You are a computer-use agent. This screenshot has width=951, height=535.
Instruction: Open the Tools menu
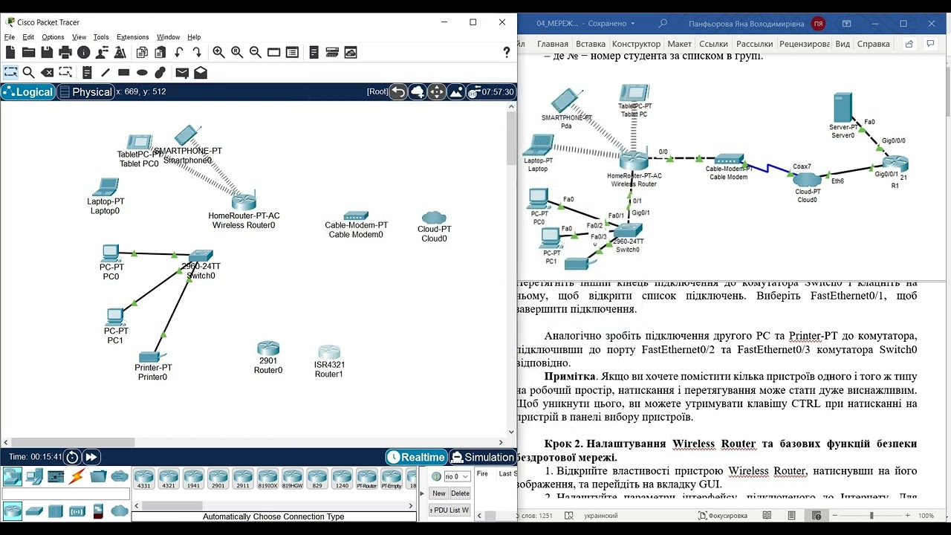tap(101, 37)
